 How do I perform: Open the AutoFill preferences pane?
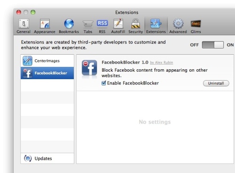point(118,26)
